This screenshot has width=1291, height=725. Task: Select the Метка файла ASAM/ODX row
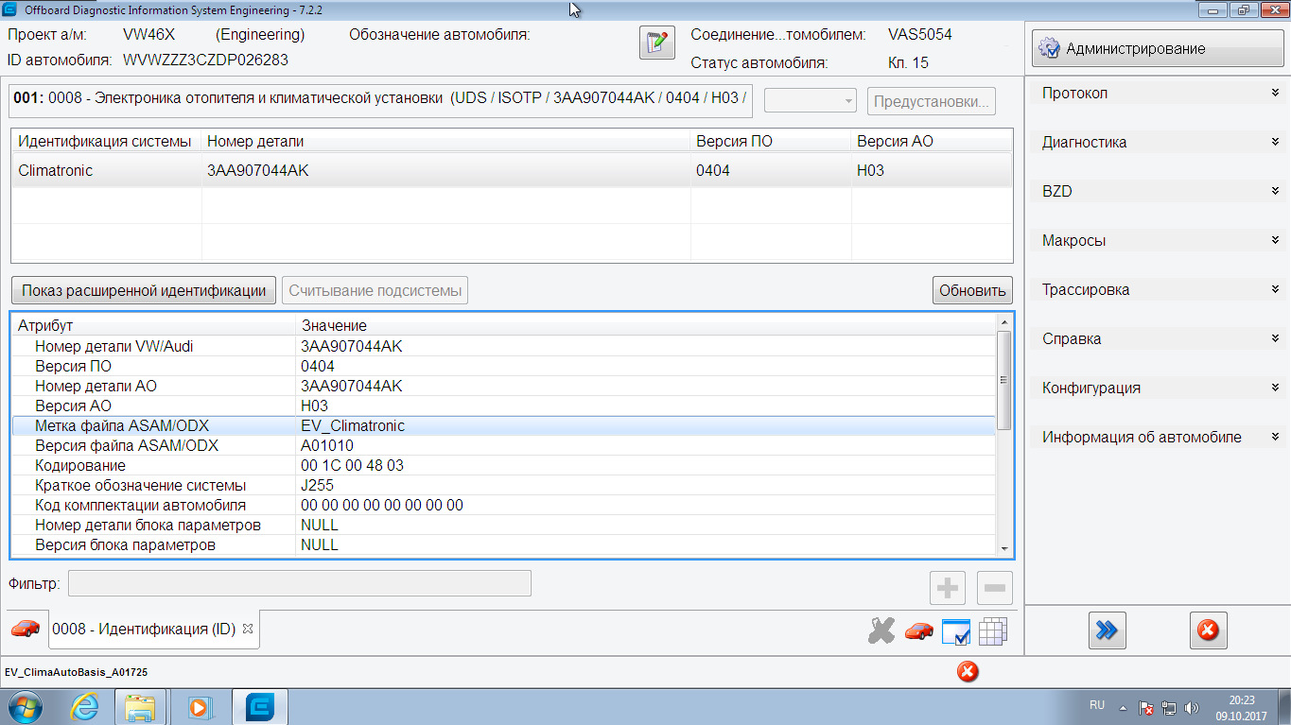point(504,425)
